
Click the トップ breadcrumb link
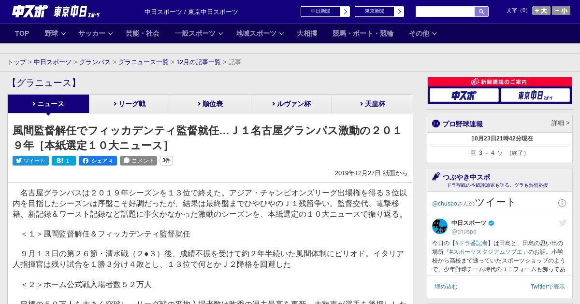(16, 62)
